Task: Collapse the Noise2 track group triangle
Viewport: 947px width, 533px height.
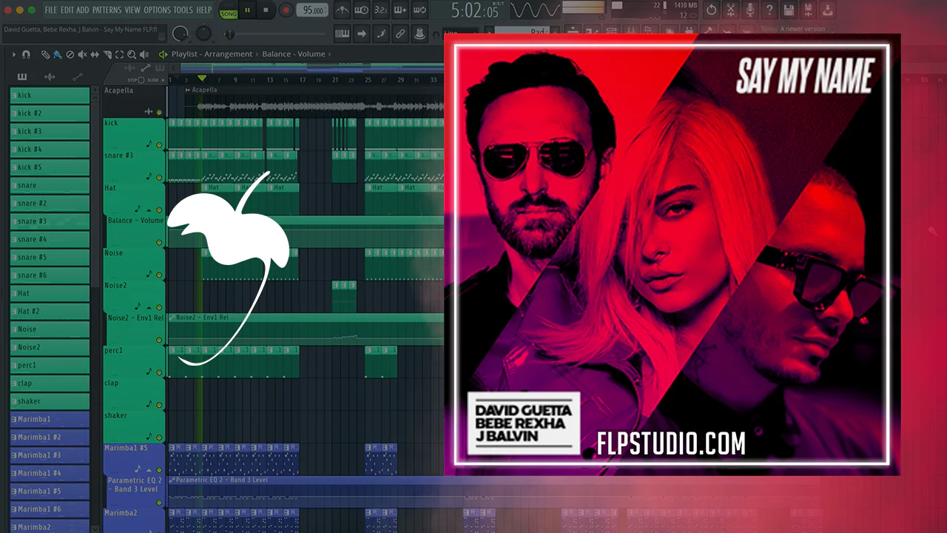Action: point(148,307)
